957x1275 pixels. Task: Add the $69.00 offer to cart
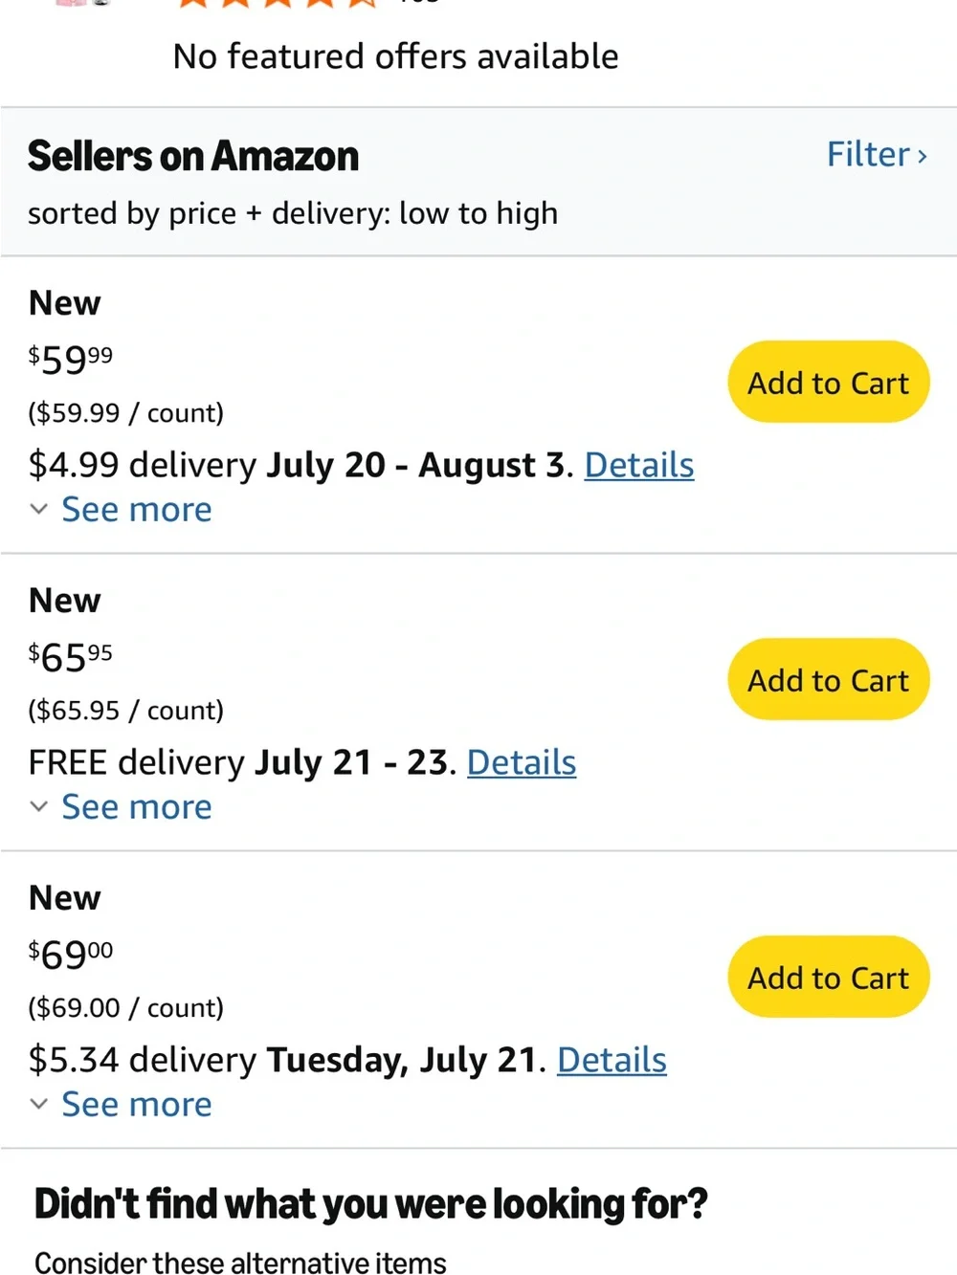[829, 977]
